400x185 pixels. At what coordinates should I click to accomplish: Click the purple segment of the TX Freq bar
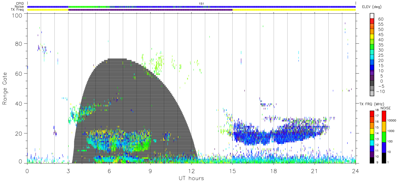pyautogui.click(x=150, y=10)
